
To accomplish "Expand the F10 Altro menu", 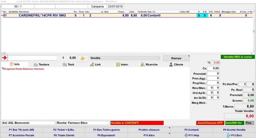I will click(149, 135).
